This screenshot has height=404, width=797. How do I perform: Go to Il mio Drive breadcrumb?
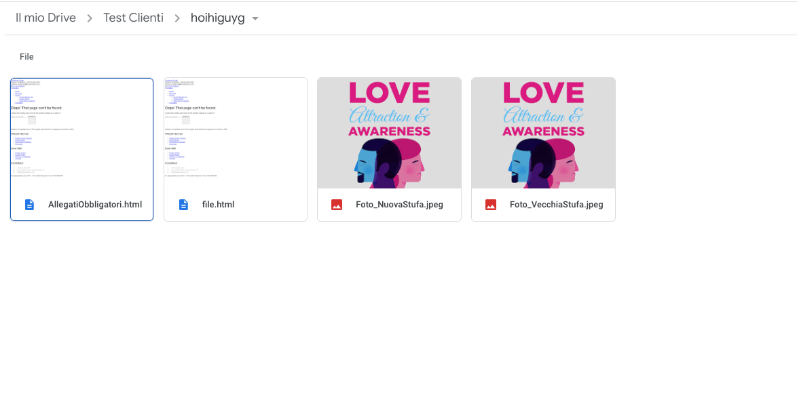(x=45, y=18)
